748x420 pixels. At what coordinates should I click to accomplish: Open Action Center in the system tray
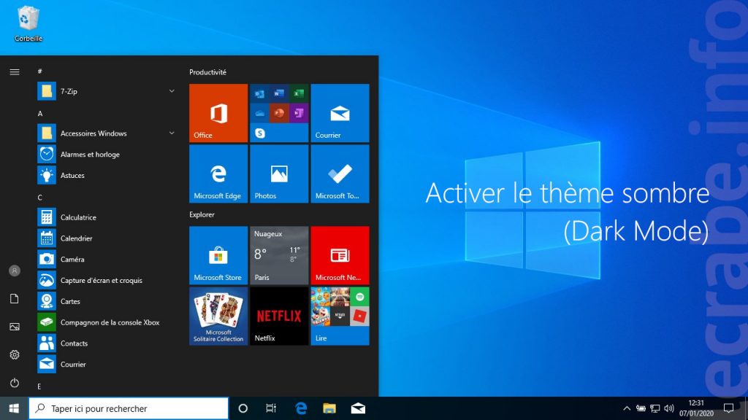(x=728, y=408)
